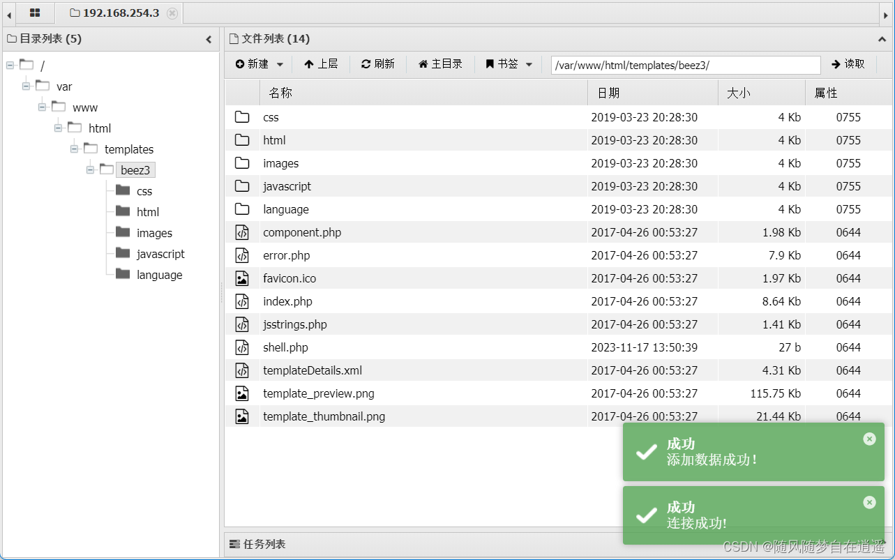The image size is (895, 560).
Task: Collapse the var tree node
Action: coord(26,86)
